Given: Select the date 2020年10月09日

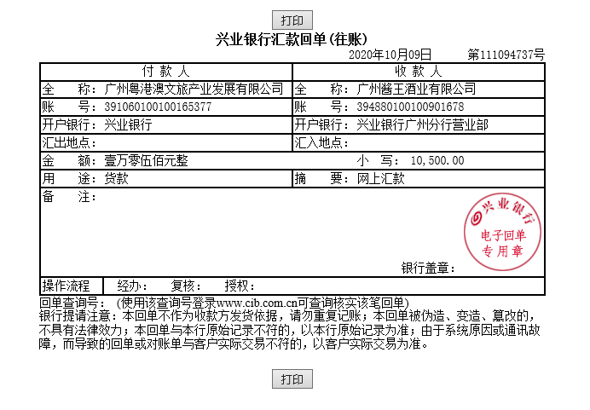Looking at the screenshot, I should [x=390, y=55].
